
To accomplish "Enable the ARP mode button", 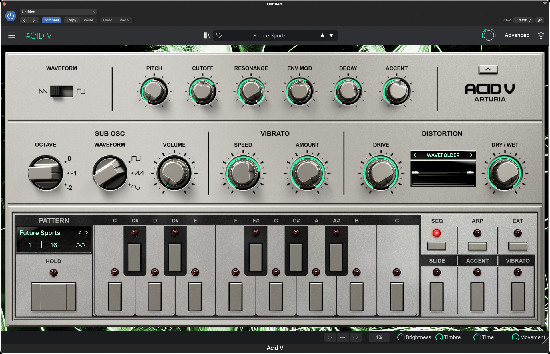I will [x=477, y=246].
